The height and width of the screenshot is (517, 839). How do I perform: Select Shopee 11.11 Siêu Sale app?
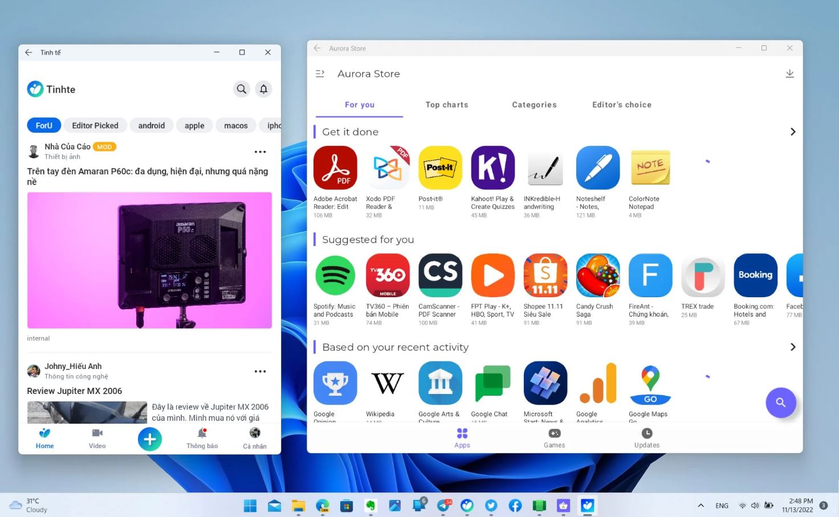545,275
